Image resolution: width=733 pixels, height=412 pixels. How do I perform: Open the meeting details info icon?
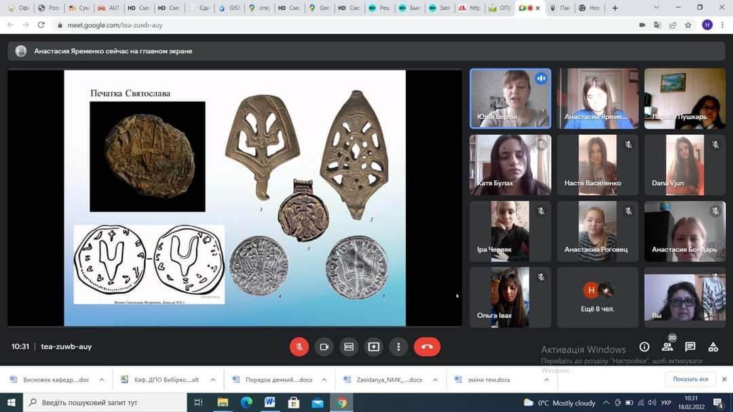pos(644,347)
